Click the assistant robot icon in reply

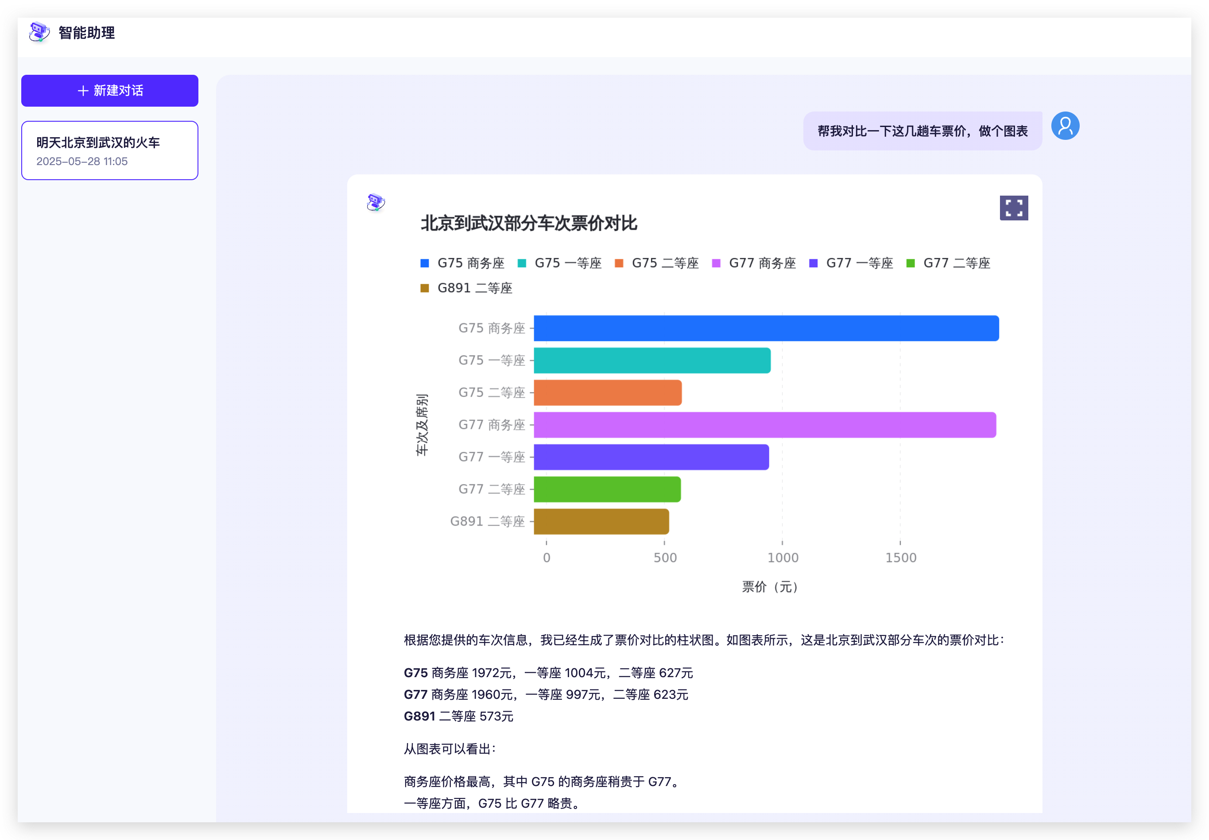(376, 202)
